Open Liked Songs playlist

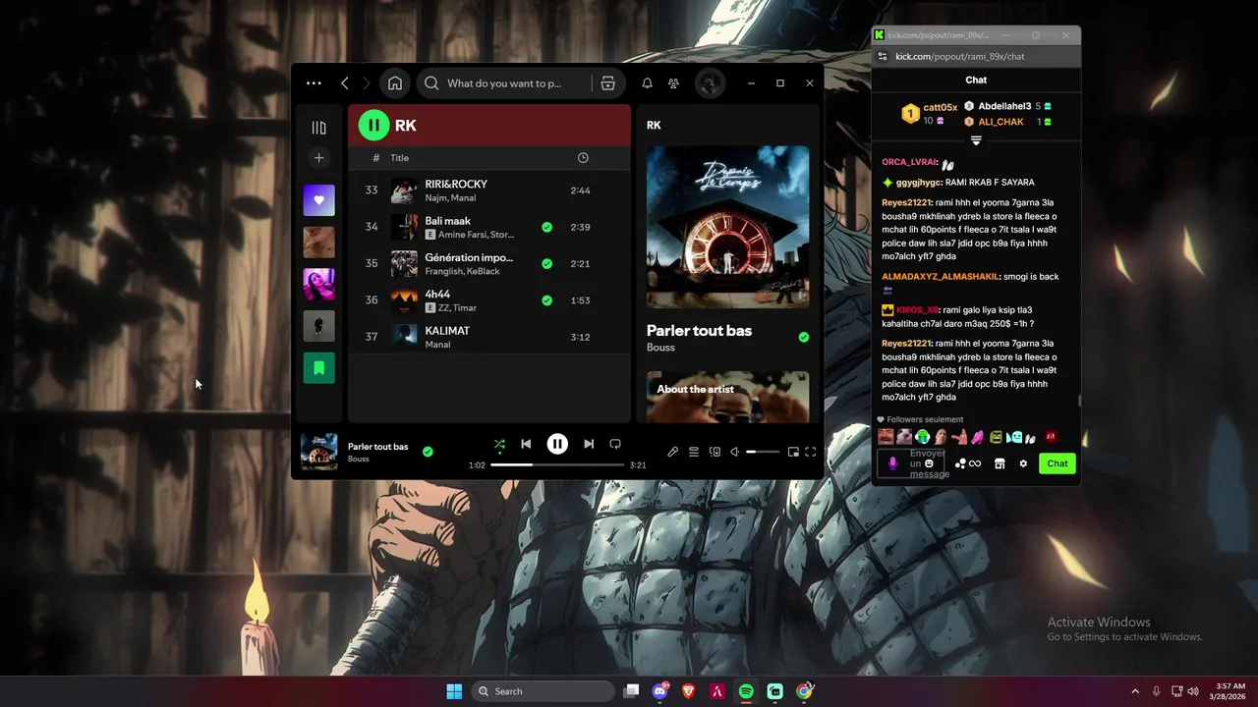click(x=318, y=200)
